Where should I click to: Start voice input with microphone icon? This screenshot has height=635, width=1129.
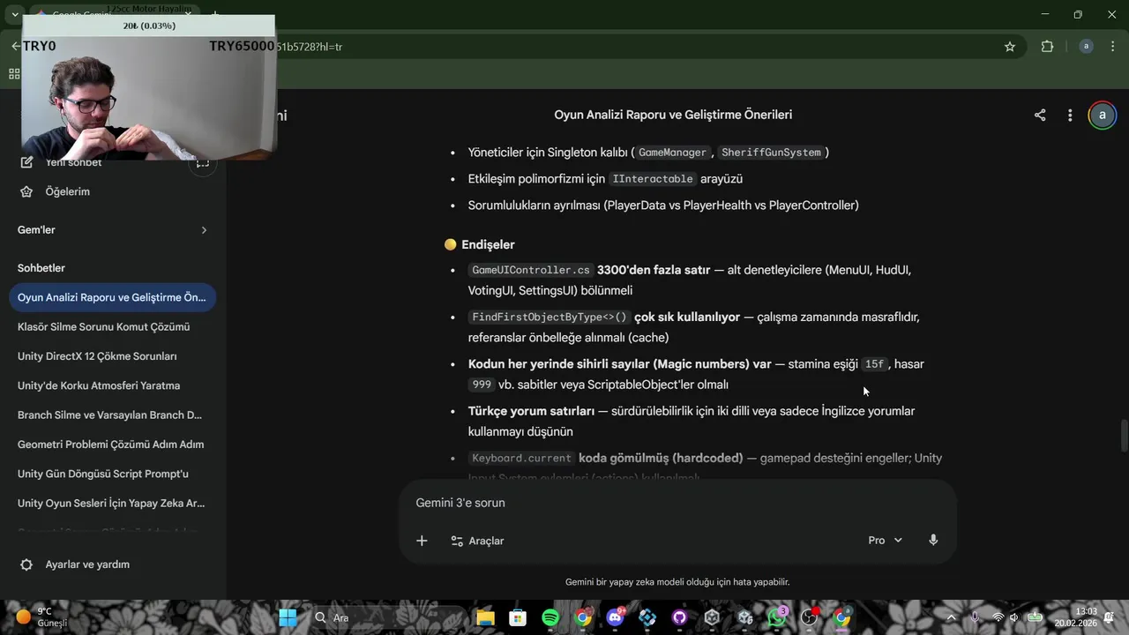point(933,540)
